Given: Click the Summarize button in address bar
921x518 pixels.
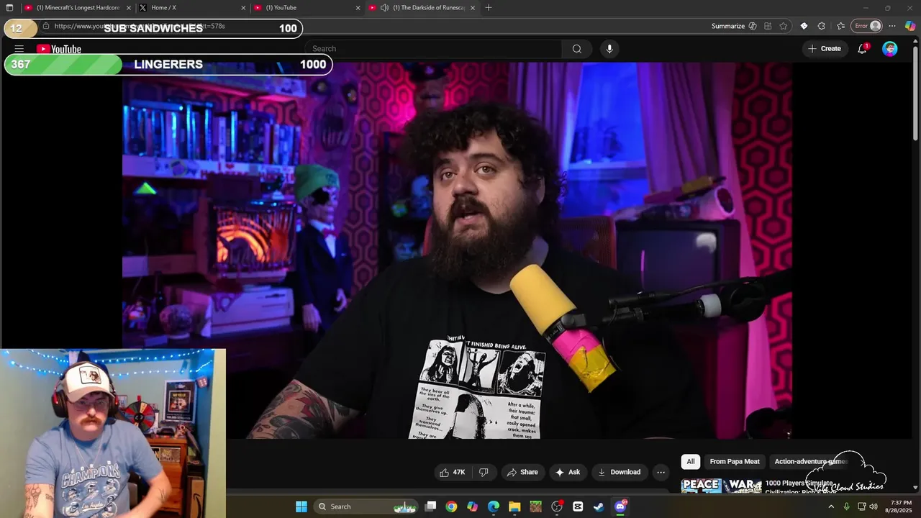Looking at the screenshot, I should 734,26.
